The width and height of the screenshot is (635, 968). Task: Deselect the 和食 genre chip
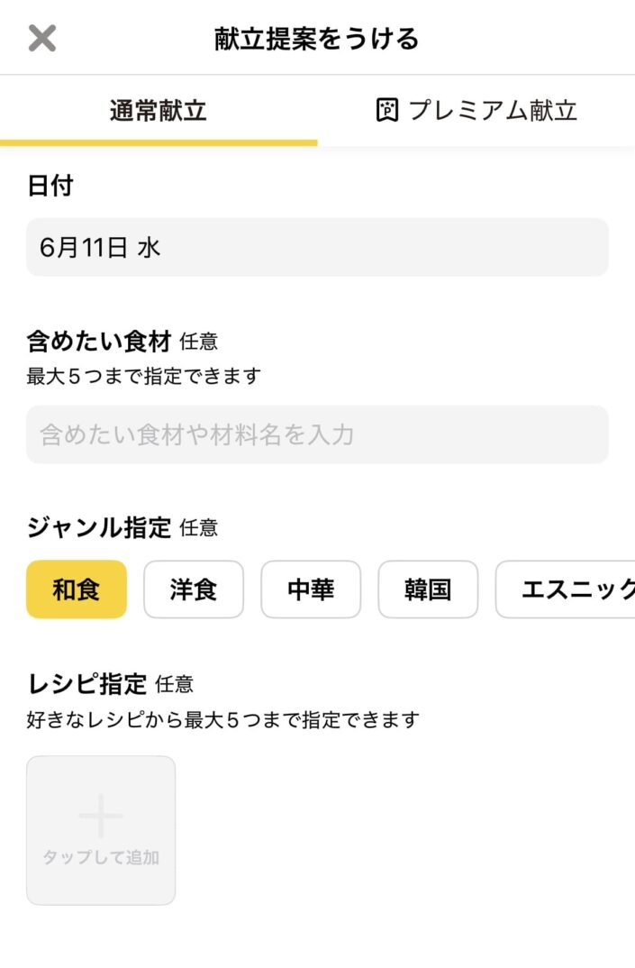(77, 589)
